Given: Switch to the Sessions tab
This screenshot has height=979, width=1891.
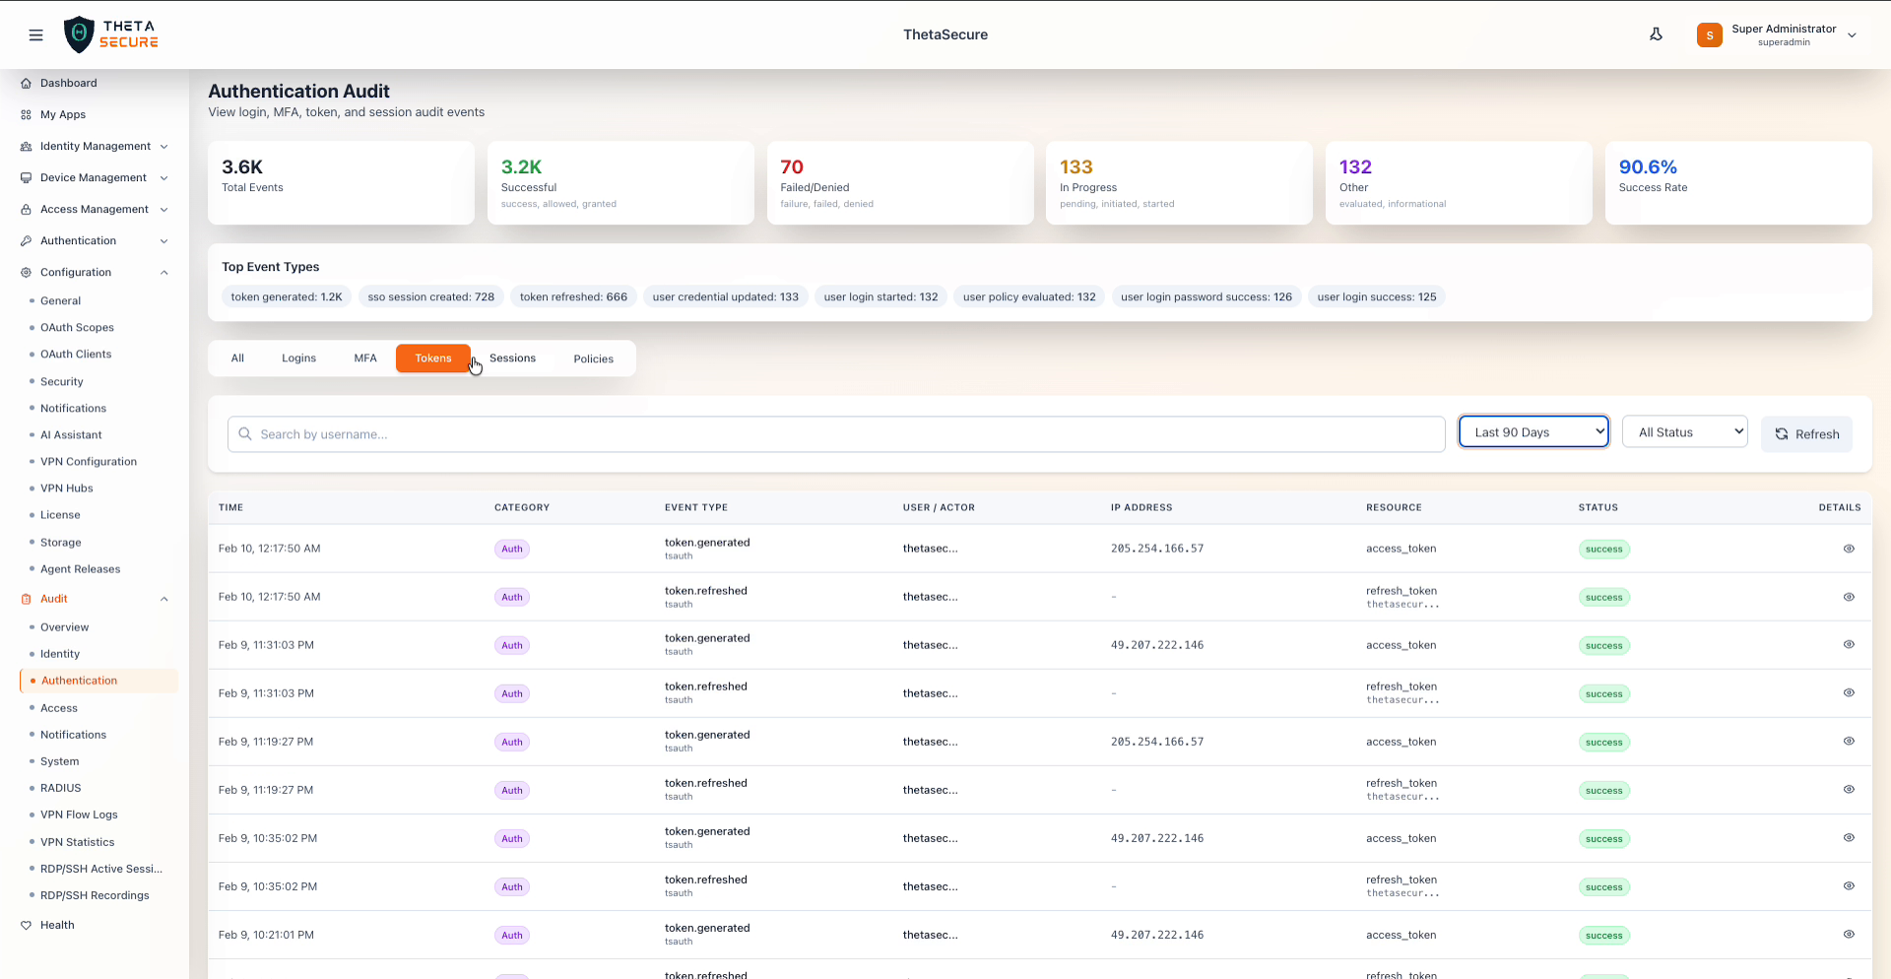Looking at the screenshot, I should 512,358.
